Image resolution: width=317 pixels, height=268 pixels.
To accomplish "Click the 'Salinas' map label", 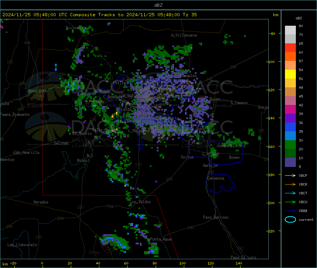I will (x=61, y=143).
